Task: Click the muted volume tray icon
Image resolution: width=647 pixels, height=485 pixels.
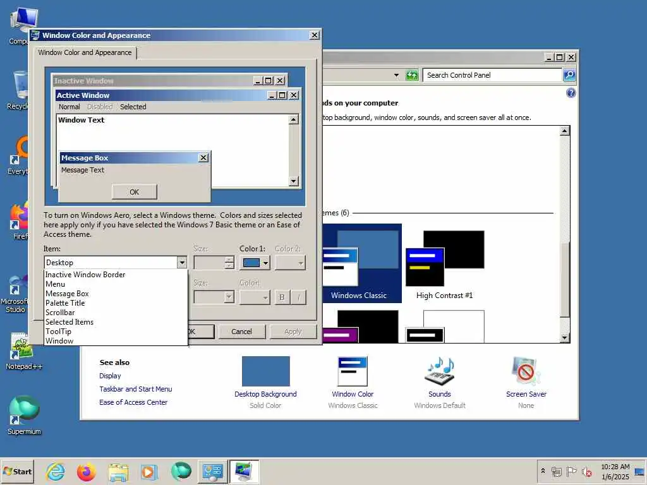Action: tap(586, 471)
